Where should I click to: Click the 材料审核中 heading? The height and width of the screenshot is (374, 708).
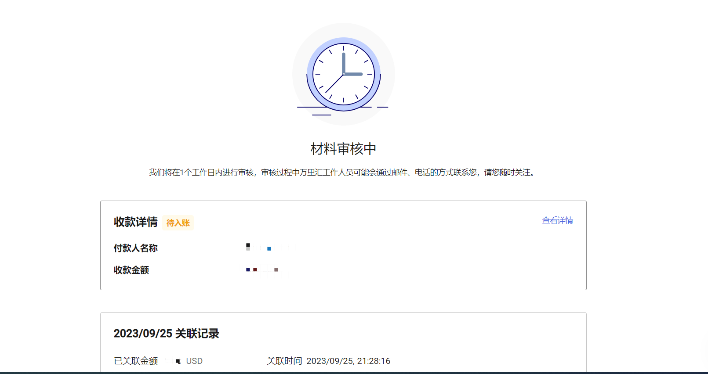pyautogui.click(x=343, y=149)
